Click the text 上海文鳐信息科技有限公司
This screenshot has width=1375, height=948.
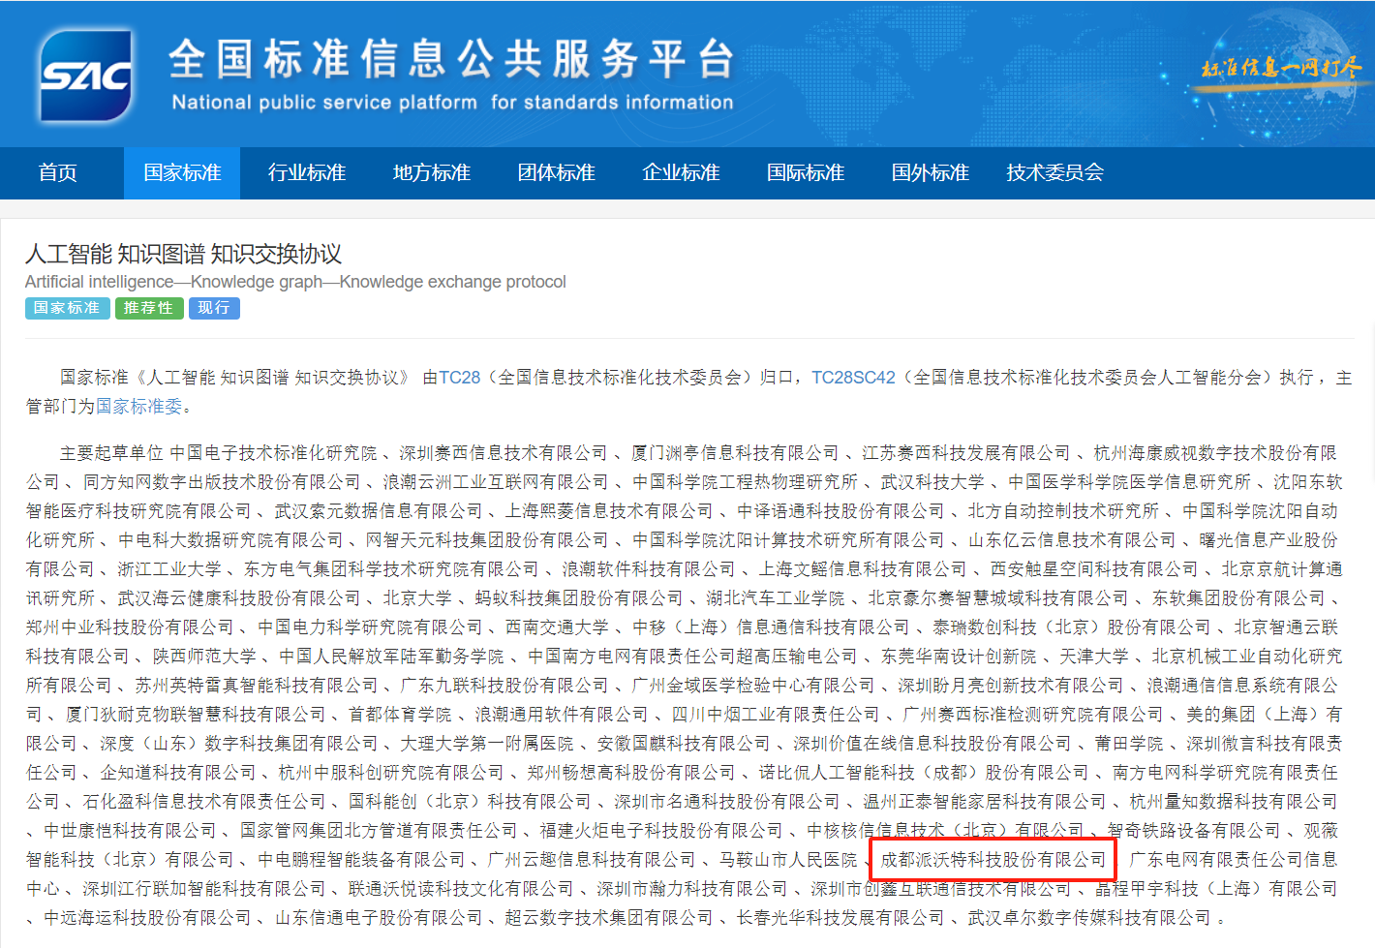863,569
